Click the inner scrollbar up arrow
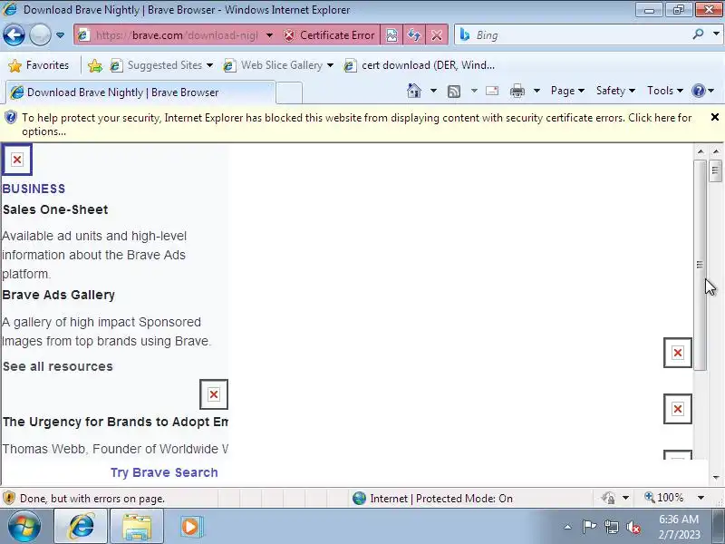This screenshot has height=544, width=725. point(701,151)
